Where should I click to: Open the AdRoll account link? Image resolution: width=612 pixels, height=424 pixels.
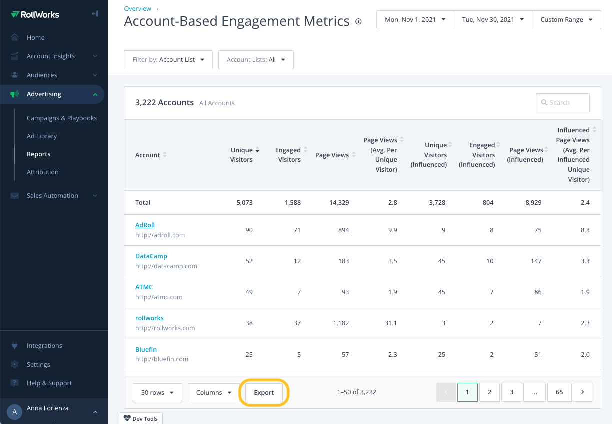145,225
